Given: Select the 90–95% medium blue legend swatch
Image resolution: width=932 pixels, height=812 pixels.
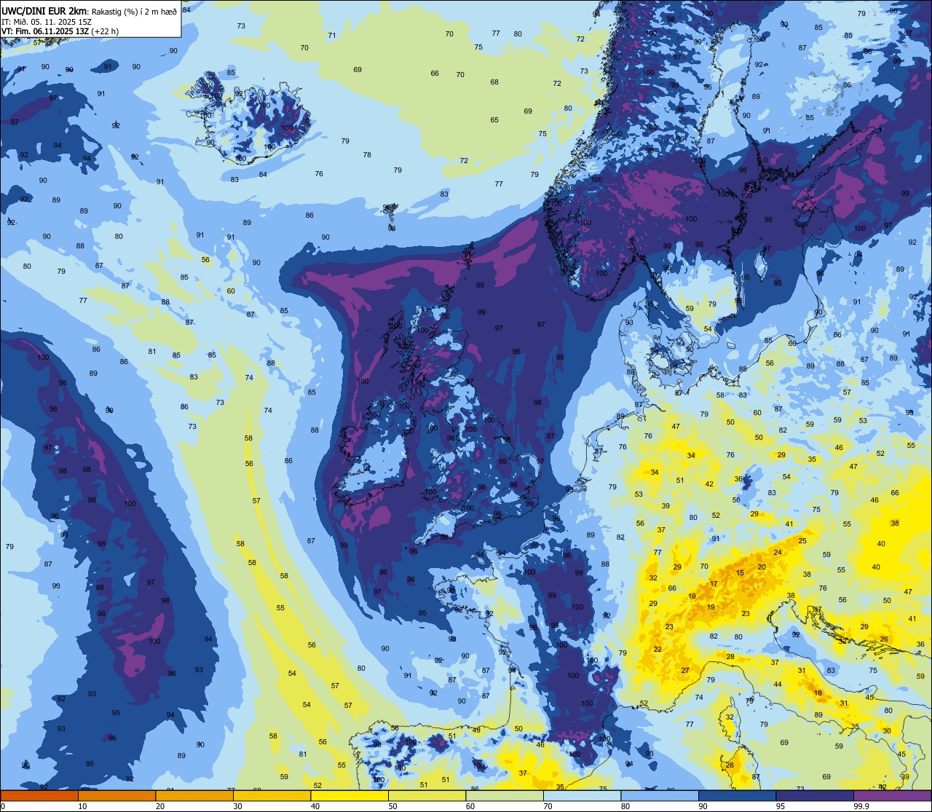Looking at the screenshot, I should [737, 796].
